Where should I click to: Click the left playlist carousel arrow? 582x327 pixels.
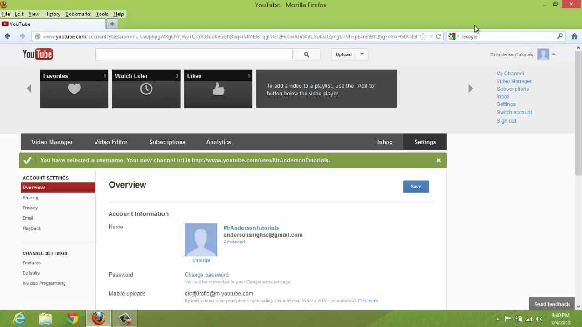(x=29, y=89)
